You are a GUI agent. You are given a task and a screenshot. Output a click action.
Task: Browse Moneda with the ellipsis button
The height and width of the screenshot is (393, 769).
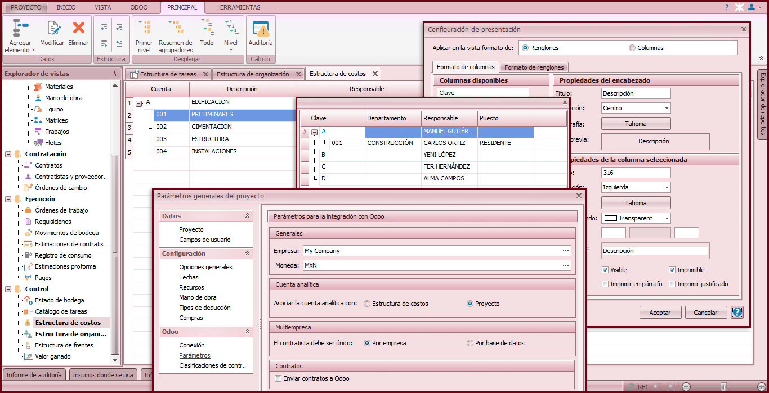click(566, 265)
